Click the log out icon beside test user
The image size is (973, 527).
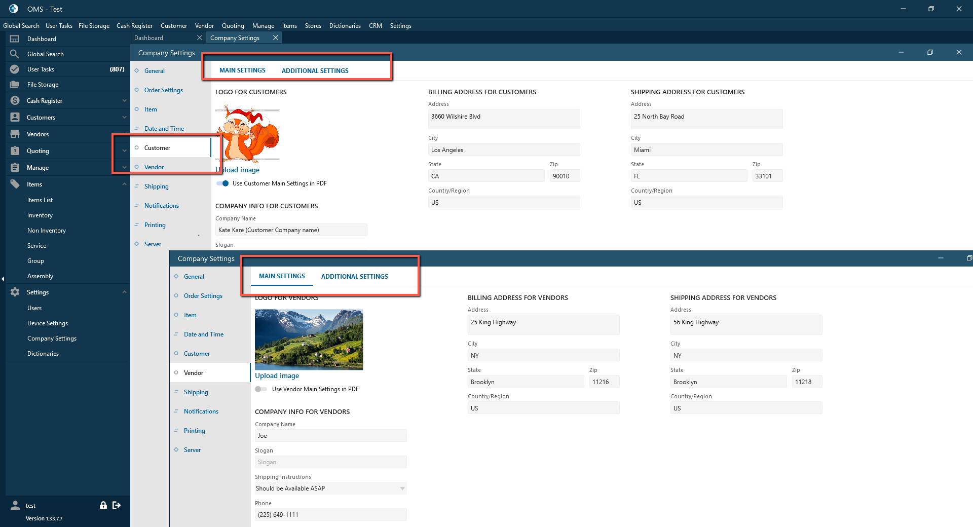click(117, 505)
